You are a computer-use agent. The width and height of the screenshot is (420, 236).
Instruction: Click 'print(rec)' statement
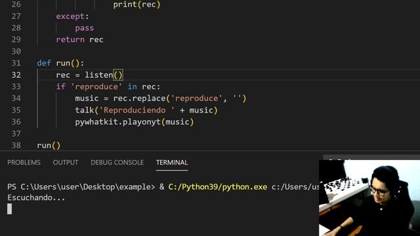tap(136, 5)
